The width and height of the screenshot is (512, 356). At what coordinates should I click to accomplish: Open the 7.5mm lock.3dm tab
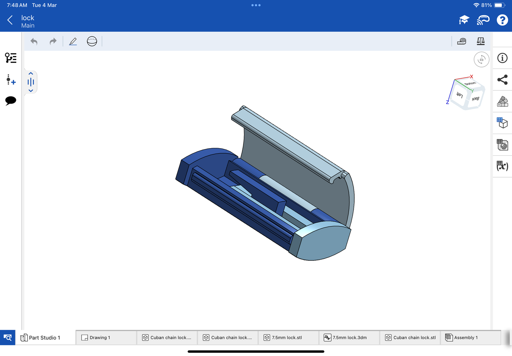[x=349, y=338]
